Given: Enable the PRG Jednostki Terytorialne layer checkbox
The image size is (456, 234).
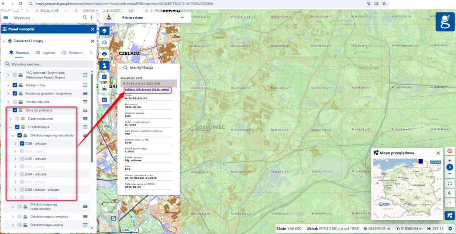Looking at the screenshot, I should (15, 75).
